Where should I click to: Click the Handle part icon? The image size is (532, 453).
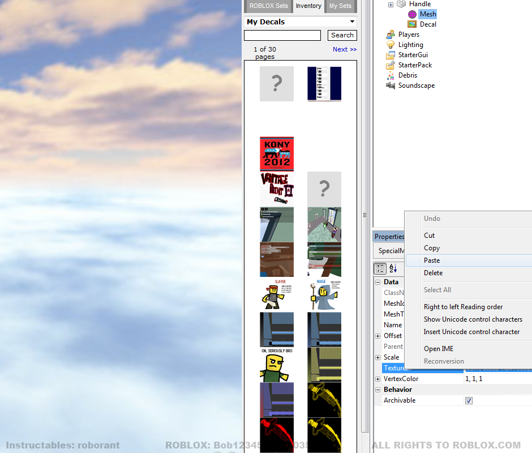(401, 4)
